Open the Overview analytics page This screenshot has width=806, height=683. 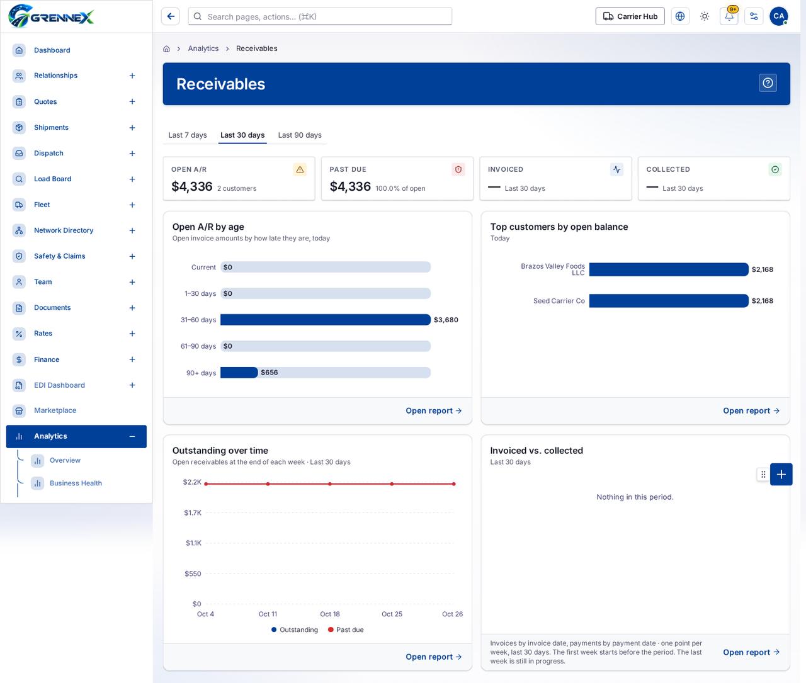pyautogui.click(x=65, y=460)
